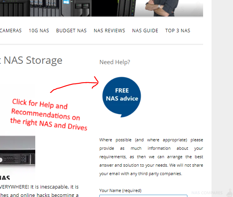The image size is (233, 197).
Task: Open the 10G NAS menu item
Action: (39, 31)
